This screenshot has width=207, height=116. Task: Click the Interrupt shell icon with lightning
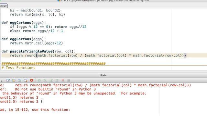[x=14, y=80]
